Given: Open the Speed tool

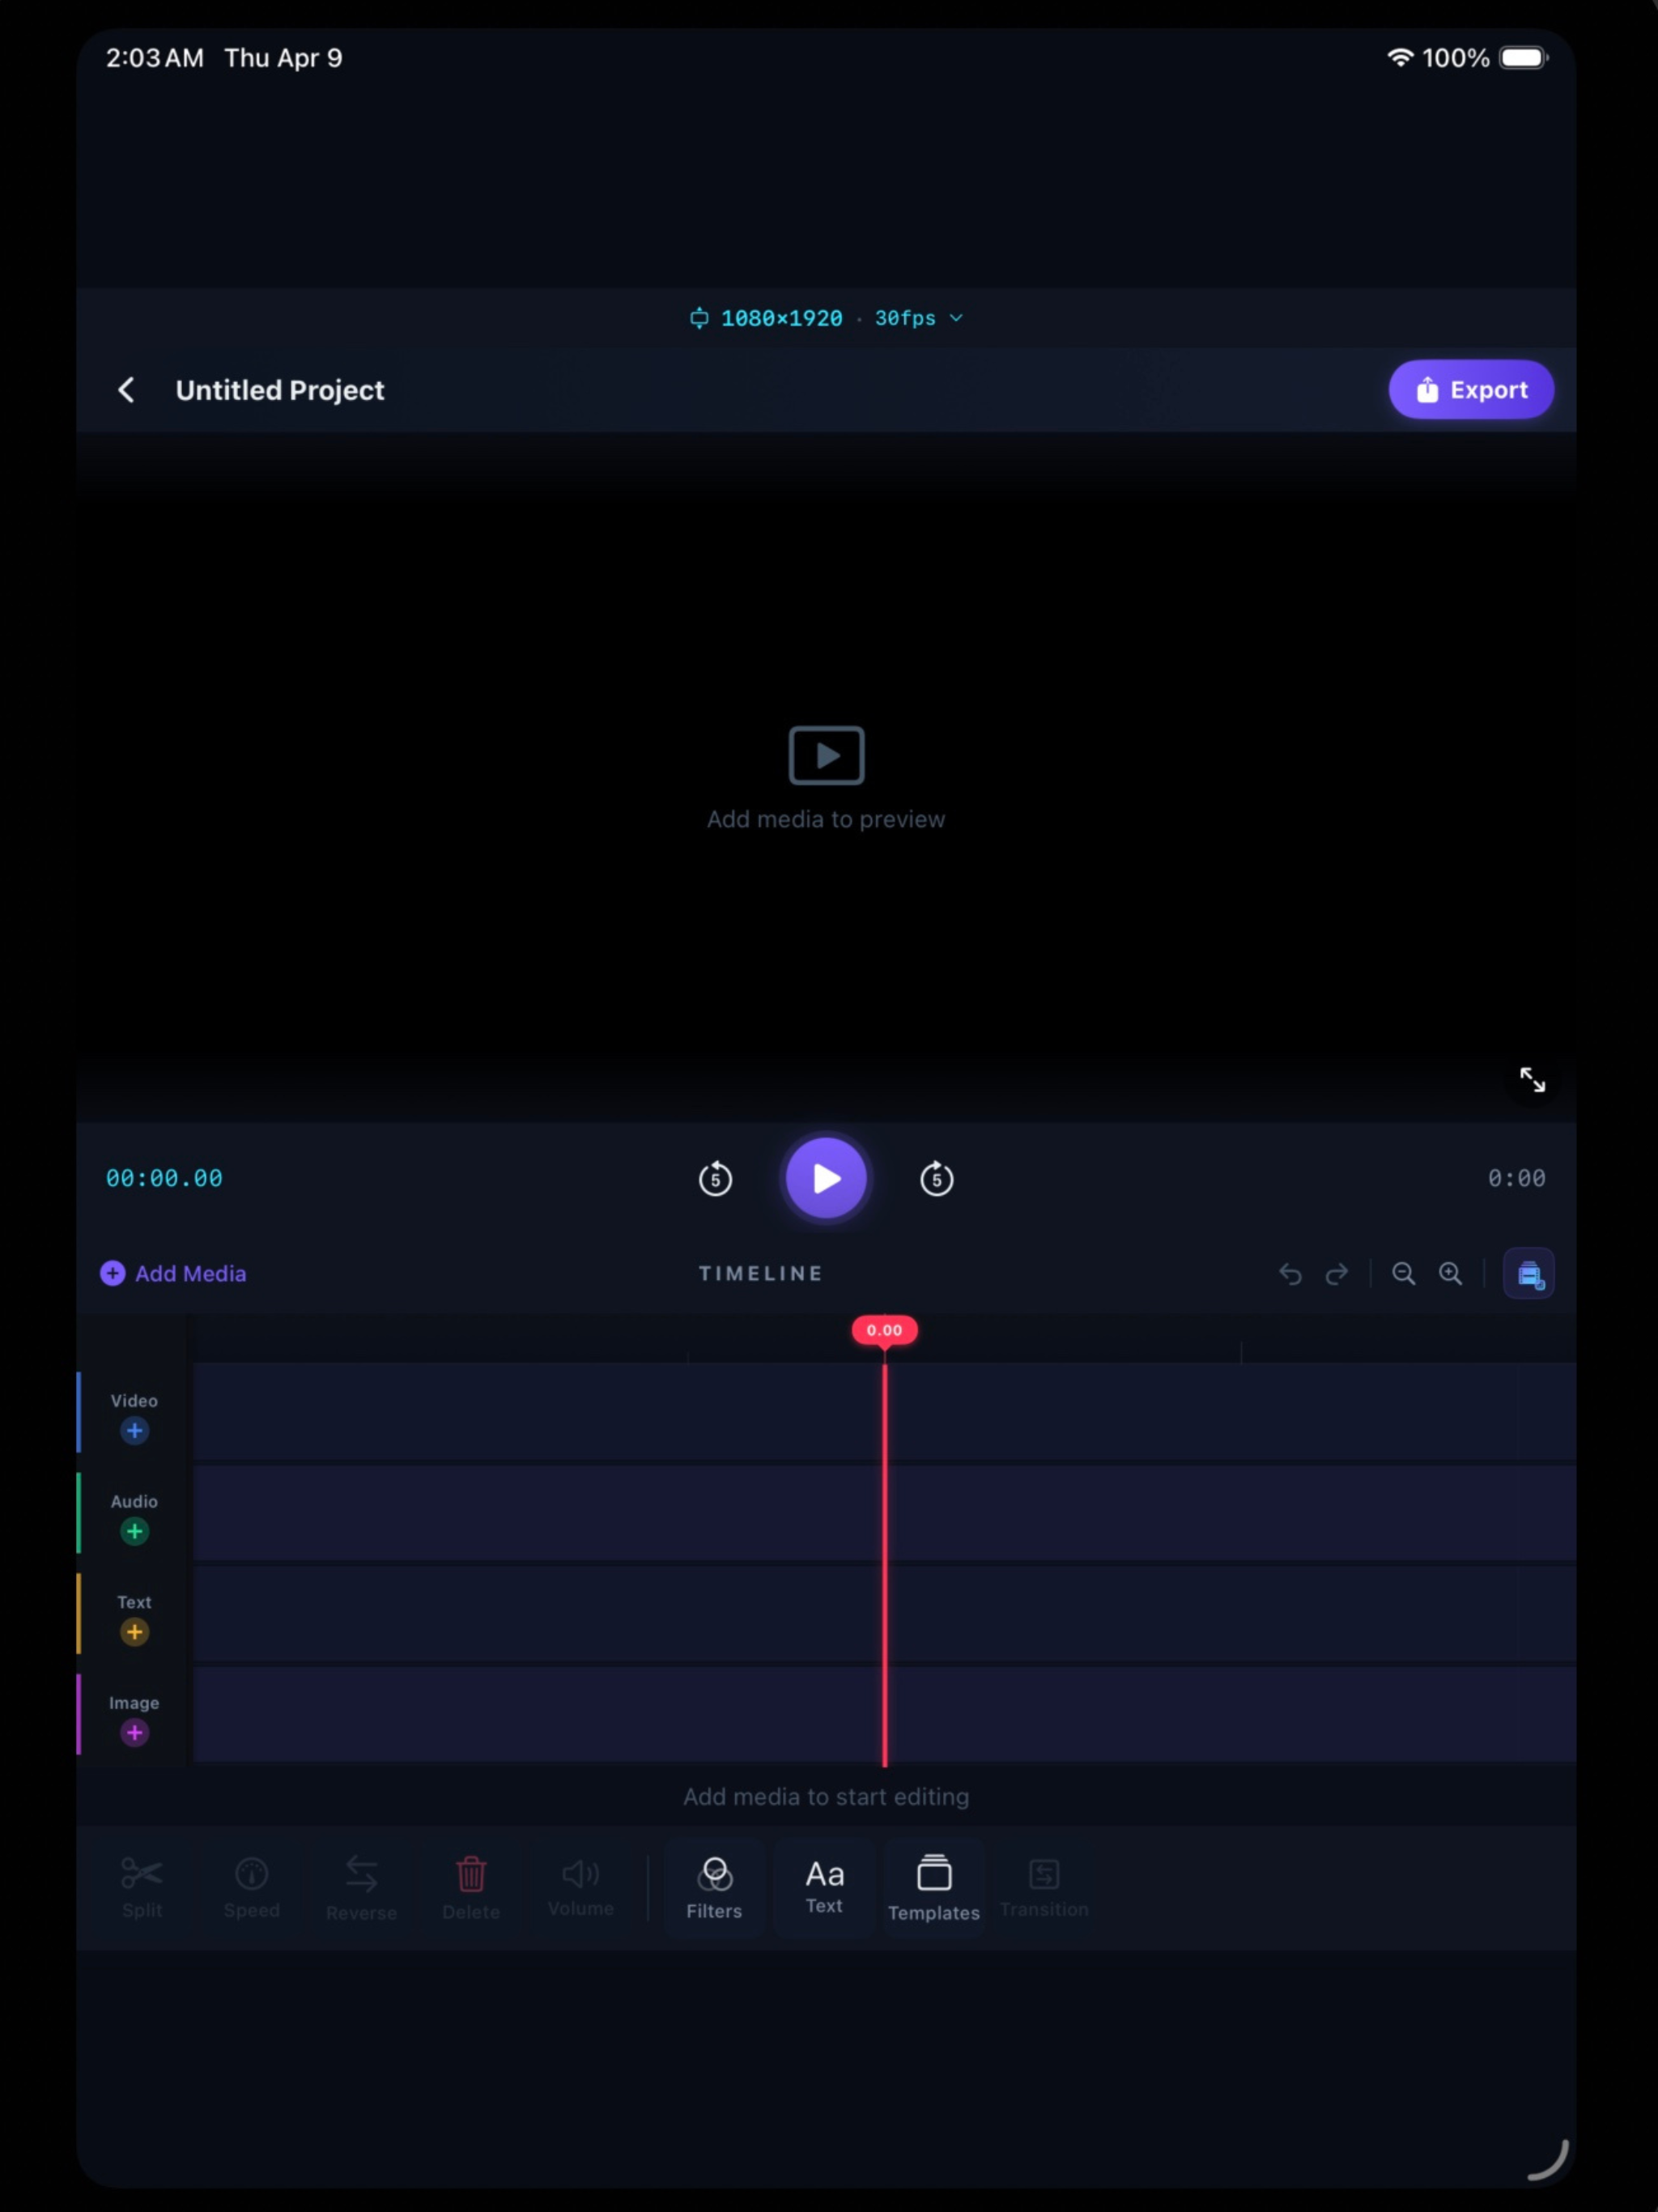Looking at the screenshot, I should point(251,1887).
